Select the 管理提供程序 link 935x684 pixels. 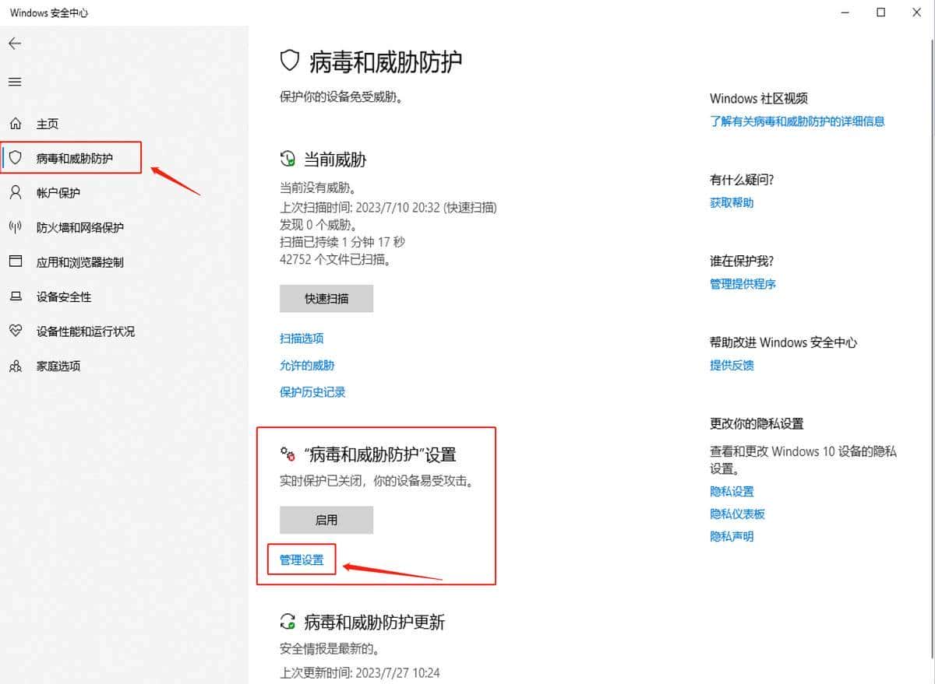point(743,284)
